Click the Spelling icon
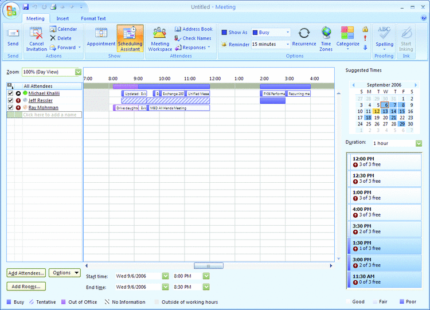The width and height of the screenshot is (430, 310). coord(384,36)
